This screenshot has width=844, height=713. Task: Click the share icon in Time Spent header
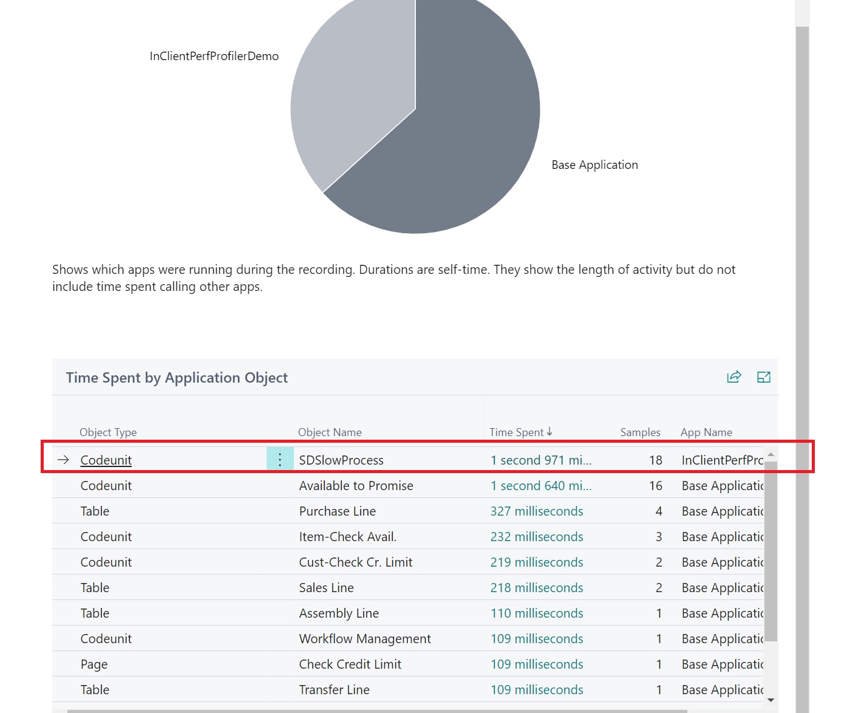tap(733, 377)
